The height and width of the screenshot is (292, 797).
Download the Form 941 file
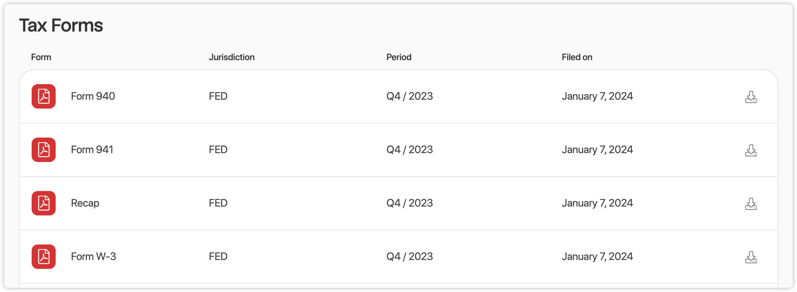751,150
